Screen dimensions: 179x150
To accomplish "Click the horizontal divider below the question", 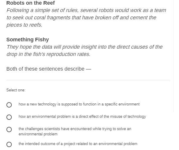I will point(88,80).
